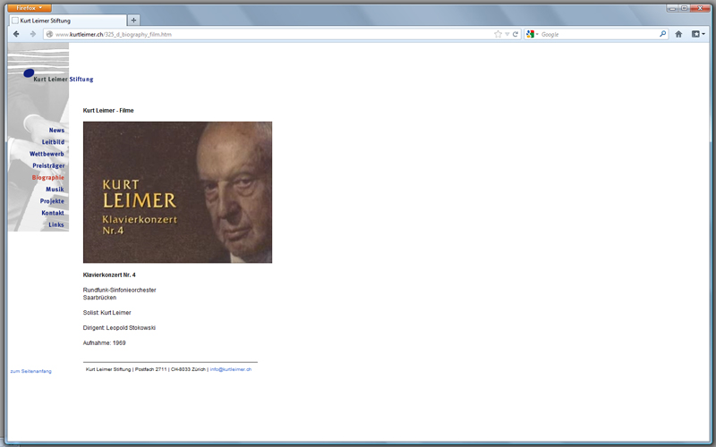The width and height of the screenshot is (716, 447).
Task: Select the Kurt Leimer Stiftung tab
Action: 67,20
